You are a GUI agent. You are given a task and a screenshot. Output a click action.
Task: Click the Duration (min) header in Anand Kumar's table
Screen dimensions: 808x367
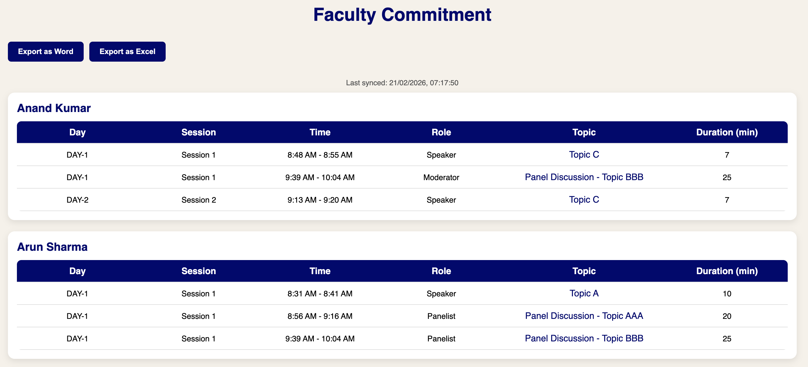(x=727, y=132)
